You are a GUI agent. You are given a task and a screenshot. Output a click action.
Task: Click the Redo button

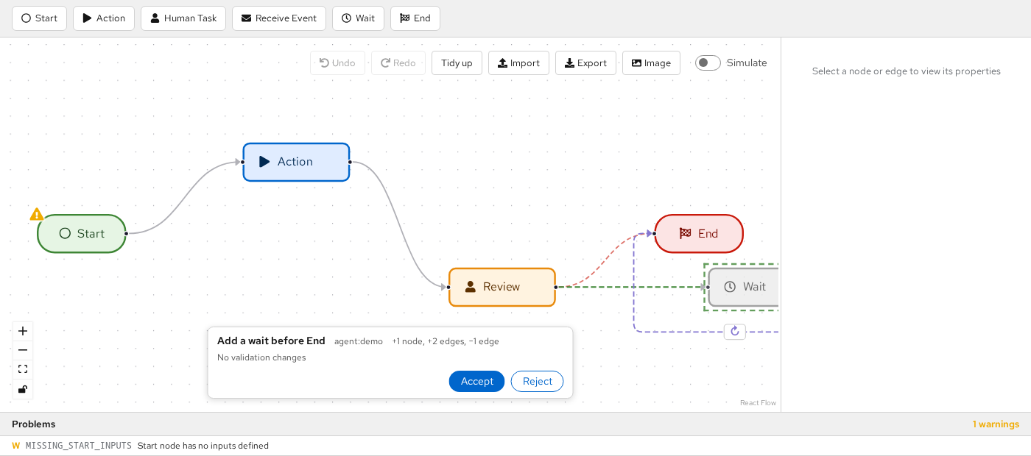click(398, 63)
